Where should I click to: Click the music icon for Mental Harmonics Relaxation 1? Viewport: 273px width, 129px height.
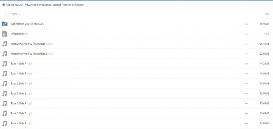click(5, 44)
